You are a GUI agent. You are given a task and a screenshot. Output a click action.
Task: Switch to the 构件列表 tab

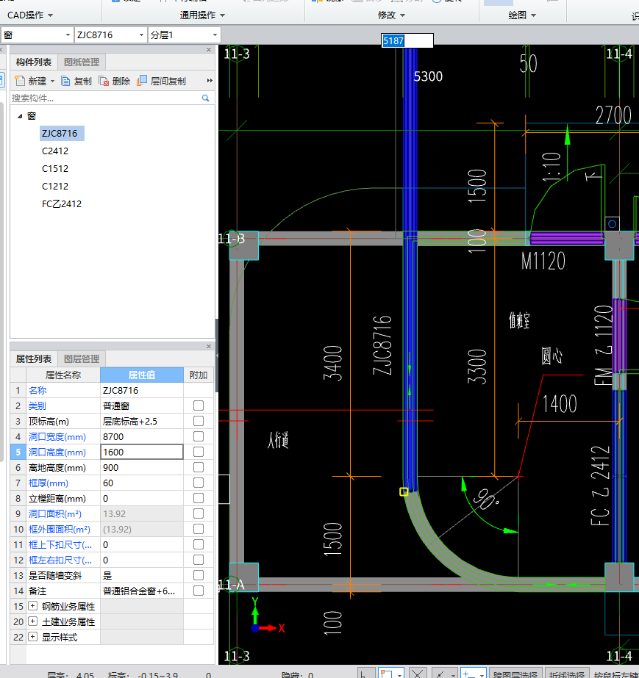(34, 62)
